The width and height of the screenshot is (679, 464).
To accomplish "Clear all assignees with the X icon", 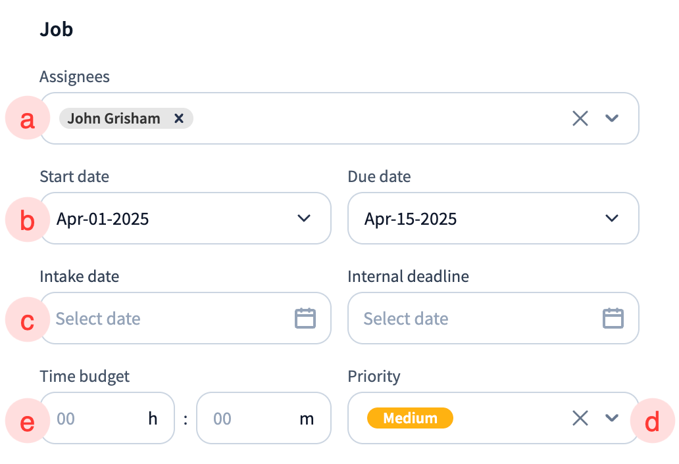I will (x=580, y=118).
